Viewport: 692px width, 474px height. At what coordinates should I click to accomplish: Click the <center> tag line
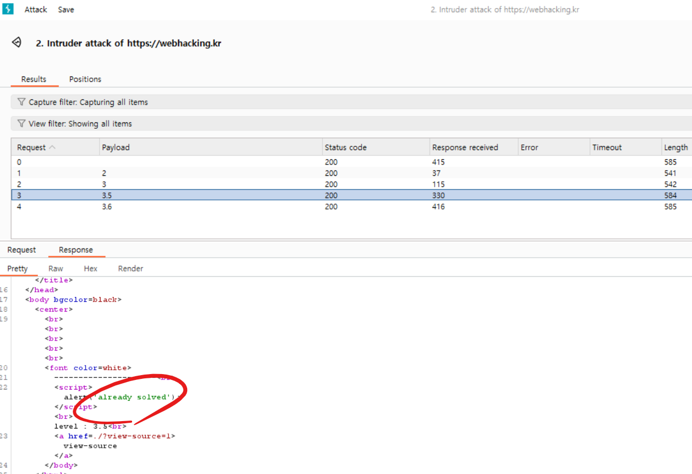click(54, 309)
